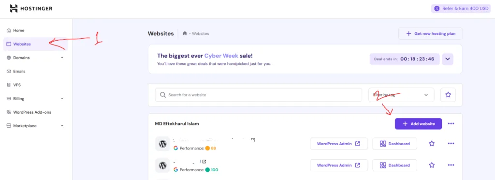The height and width of the screenshot is (180, 495).
Task: Click the favorites star filter button
Action: point(448,95)
